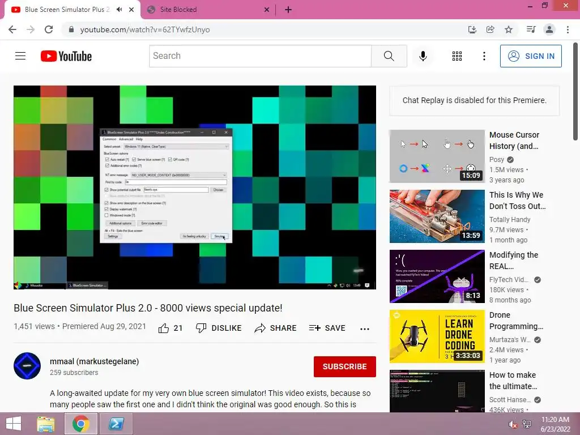Open the Chrome three-dot menu
This screenshot has width=580, height=435.
point(568,29)
